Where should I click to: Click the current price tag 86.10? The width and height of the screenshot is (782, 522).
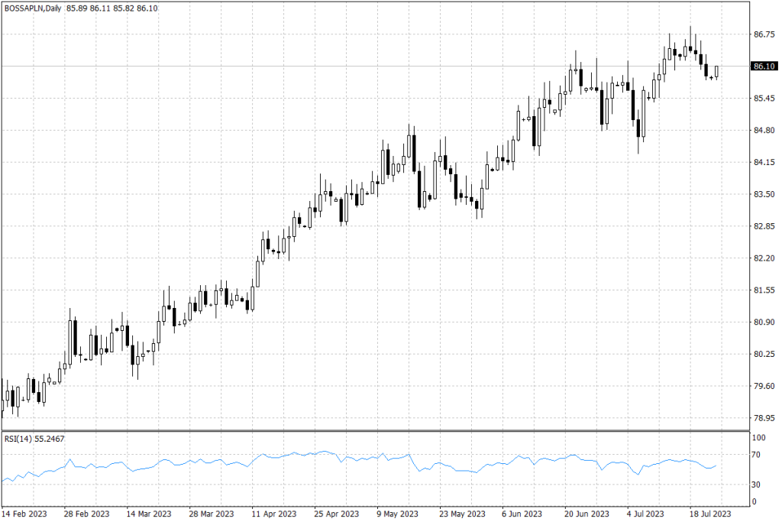(764, 66)
